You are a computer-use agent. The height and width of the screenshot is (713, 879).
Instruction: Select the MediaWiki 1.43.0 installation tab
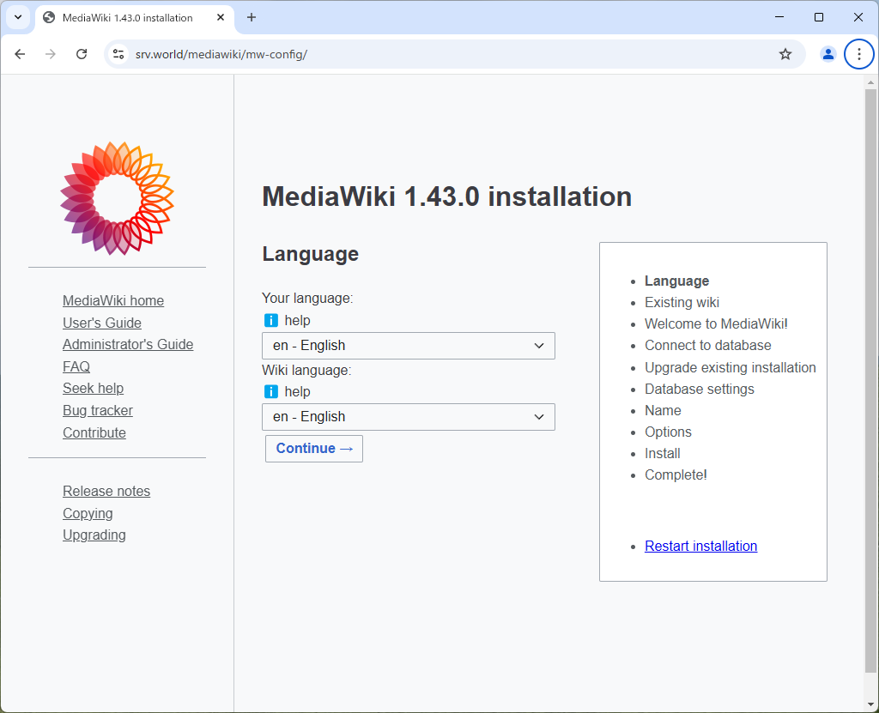(135, 17)
